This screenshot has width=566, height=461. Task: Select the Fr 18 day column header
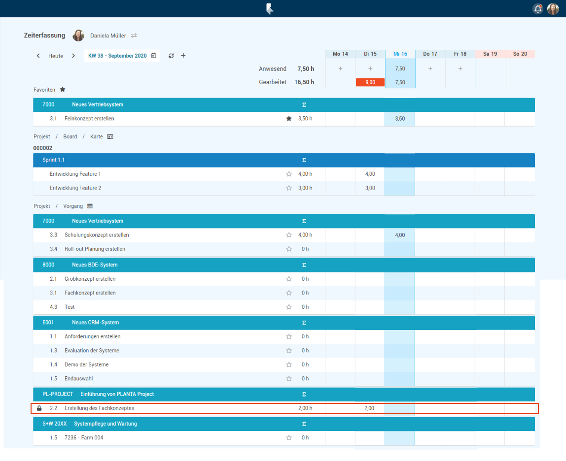pos(460,54)
